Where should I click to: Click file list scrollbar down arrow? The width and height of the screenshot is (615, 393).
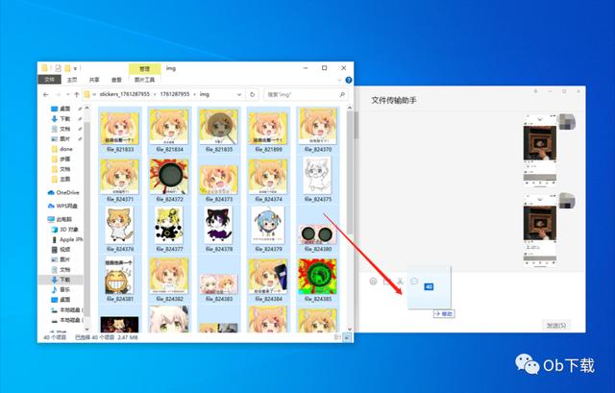350,329
